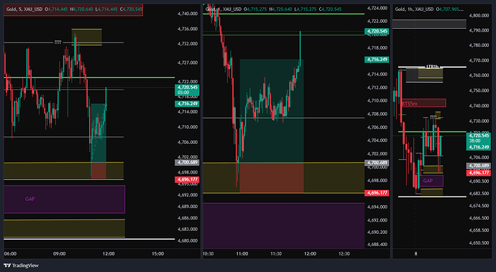Click 4,696.177 red price tag in 5-minute chart
This screenshot has height=272, width=496.
(187, 180)
